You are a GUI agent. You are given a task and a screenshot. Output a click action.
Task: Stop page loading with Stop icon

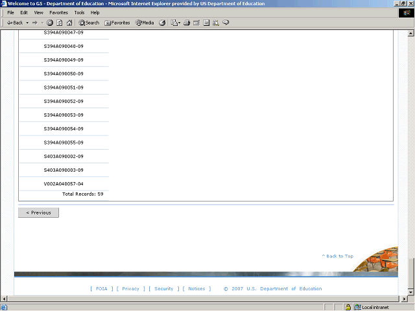point(50,23)
